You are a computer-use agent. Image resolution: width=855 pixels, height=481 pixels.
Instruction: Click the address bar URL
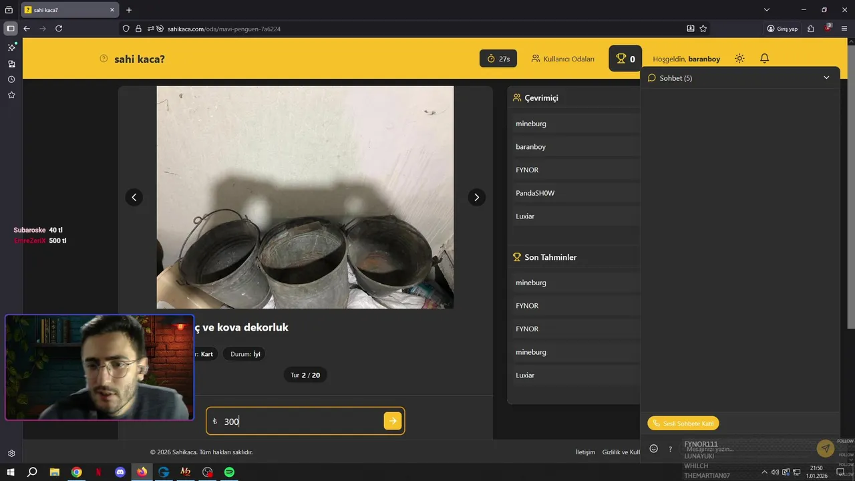click(224, 29)
